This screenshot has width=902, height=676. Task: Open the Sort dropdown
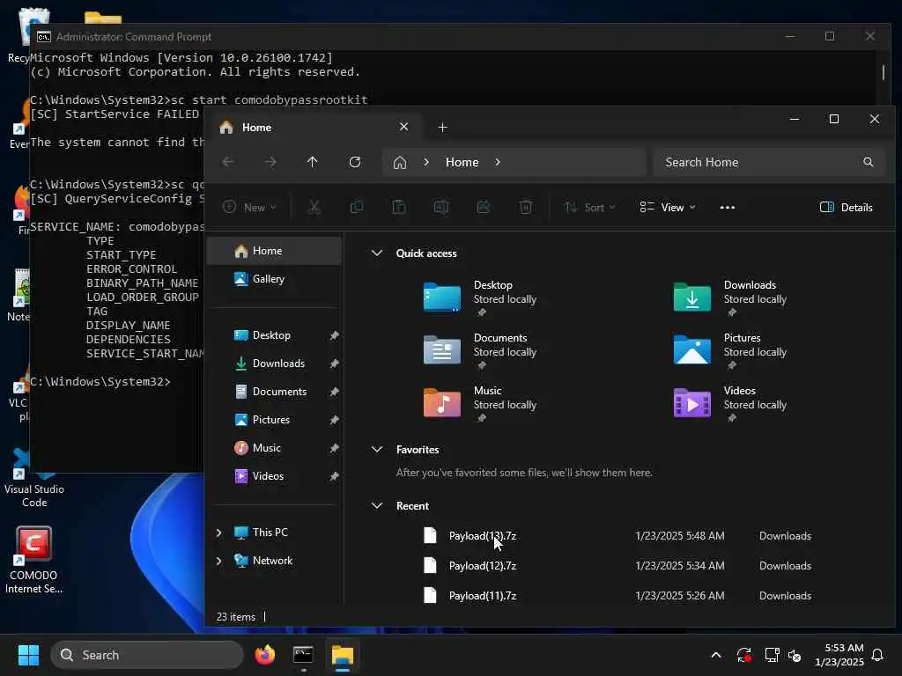pos(589,208)
